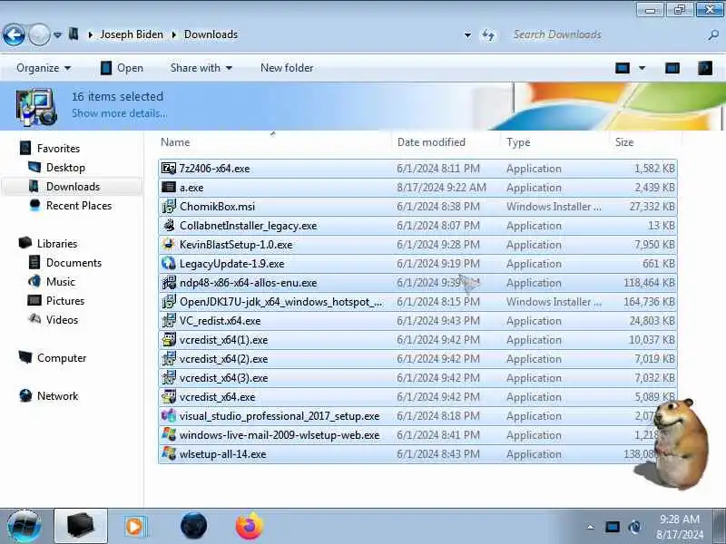The height and width of the screenshot is (544, 726).
Task: Sort by the Type column header
Action: tap(555, 142)
